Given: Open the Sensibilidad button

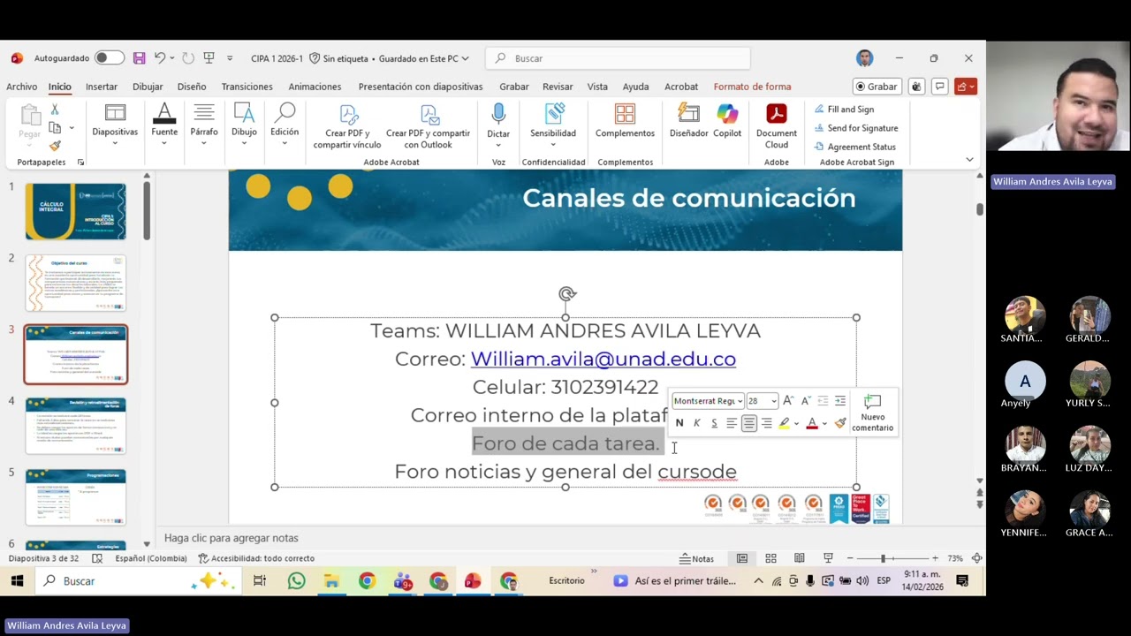Looking at the screenshot, I should point(553,126).
